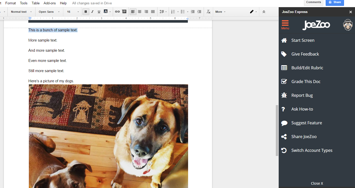Viewport: 355px width, 188px height.
Task: Open the line spacing dropdown
Action: 163,12
